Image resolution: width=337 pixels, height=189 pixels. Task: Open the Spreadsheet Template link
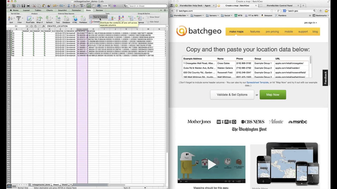point(257,82)
